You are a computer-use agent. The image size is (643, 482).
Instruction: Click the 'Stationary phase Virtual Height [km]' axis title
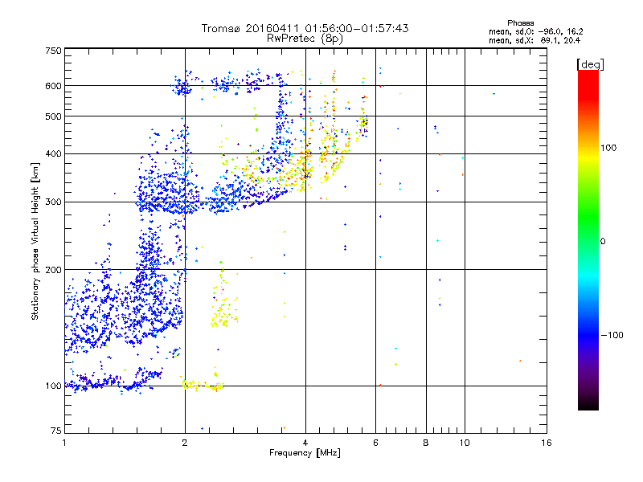(x=35, y=242)
